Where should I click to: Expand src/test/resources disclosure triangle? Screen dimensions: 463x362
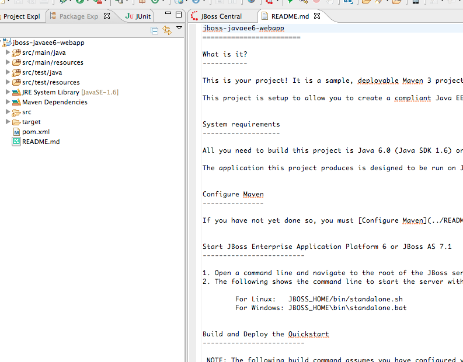coord(8,82)
